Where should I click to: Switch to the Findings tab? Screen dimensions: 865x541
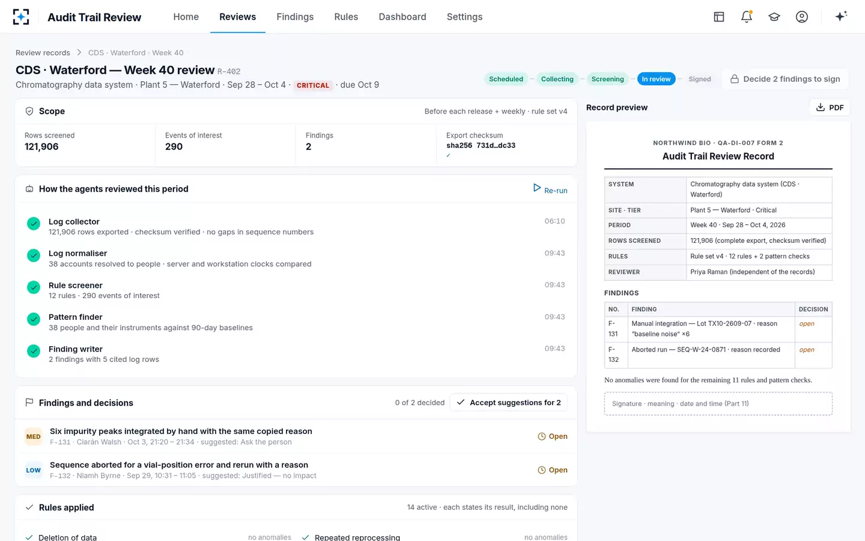295,17
